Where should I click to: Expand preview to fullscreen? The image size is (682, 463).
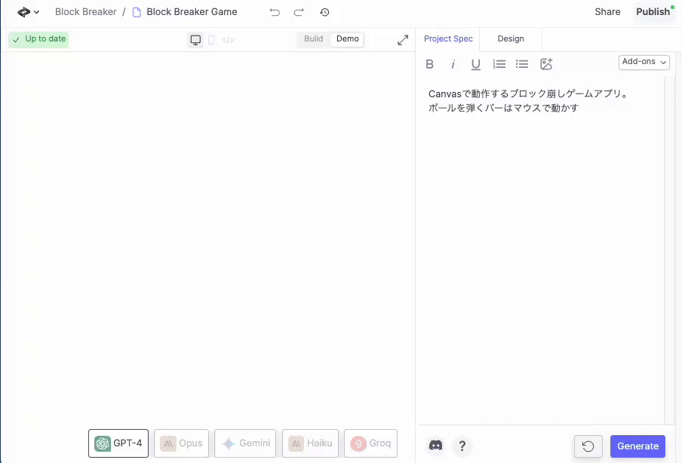click(x=403, y=40)
